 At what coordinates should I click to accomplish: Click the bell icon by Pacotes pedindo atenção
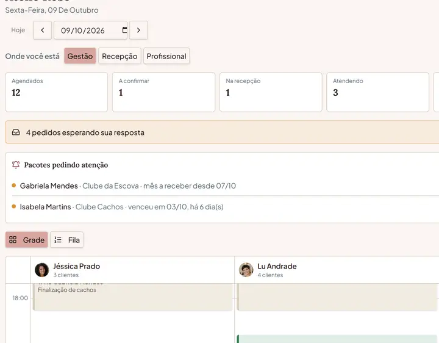(16, 165)
